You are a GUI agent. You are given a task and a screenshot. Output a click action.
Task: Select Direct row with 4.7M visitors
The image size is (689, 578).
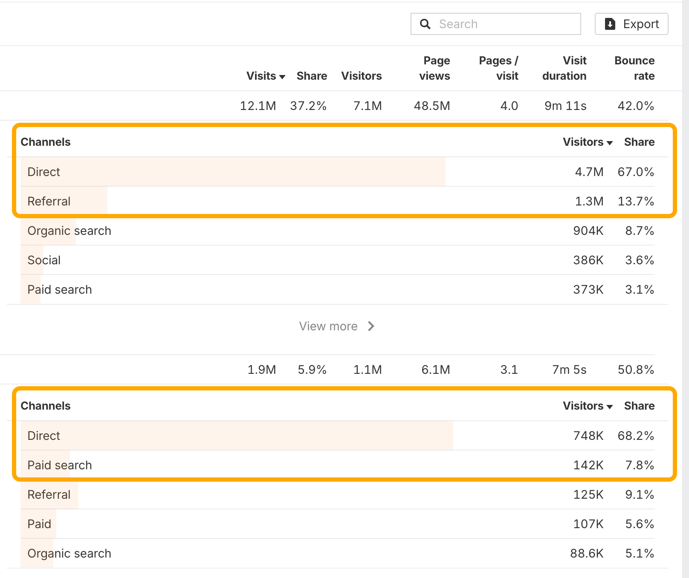pyautogui.click(x=338, y=172)
